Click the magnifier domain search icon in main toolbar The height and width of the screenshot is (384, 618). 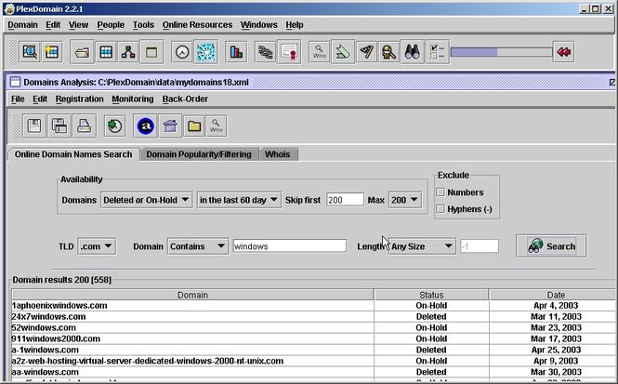click(x=30, y=52)
